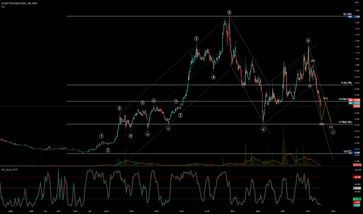The width and height of the screenshot is (363, 214).
Task: Click the Bid price tag
Action: [354, 103]
